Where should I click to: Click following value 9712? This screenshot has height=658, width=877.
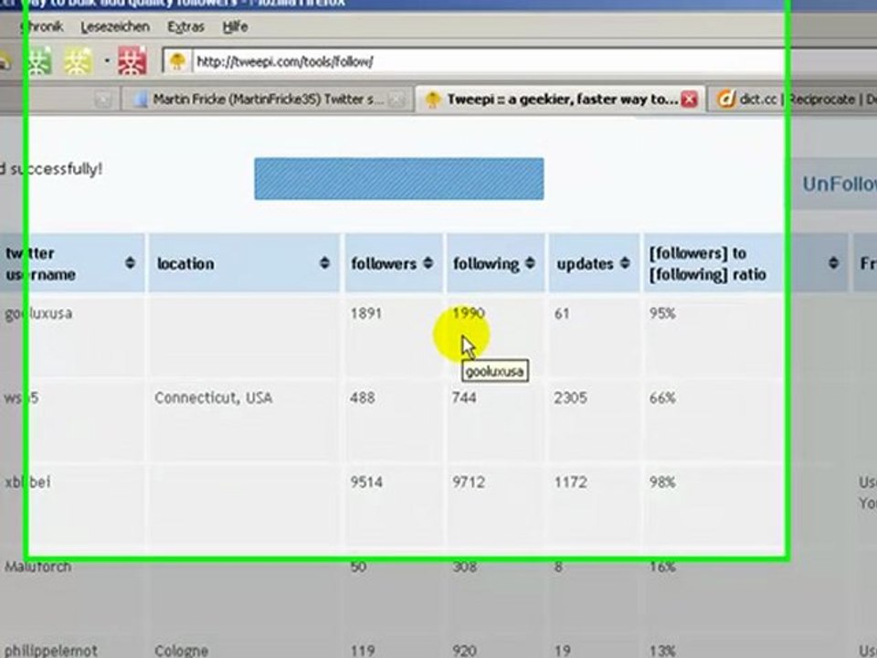pyautogui.click(x=469, y=483)
